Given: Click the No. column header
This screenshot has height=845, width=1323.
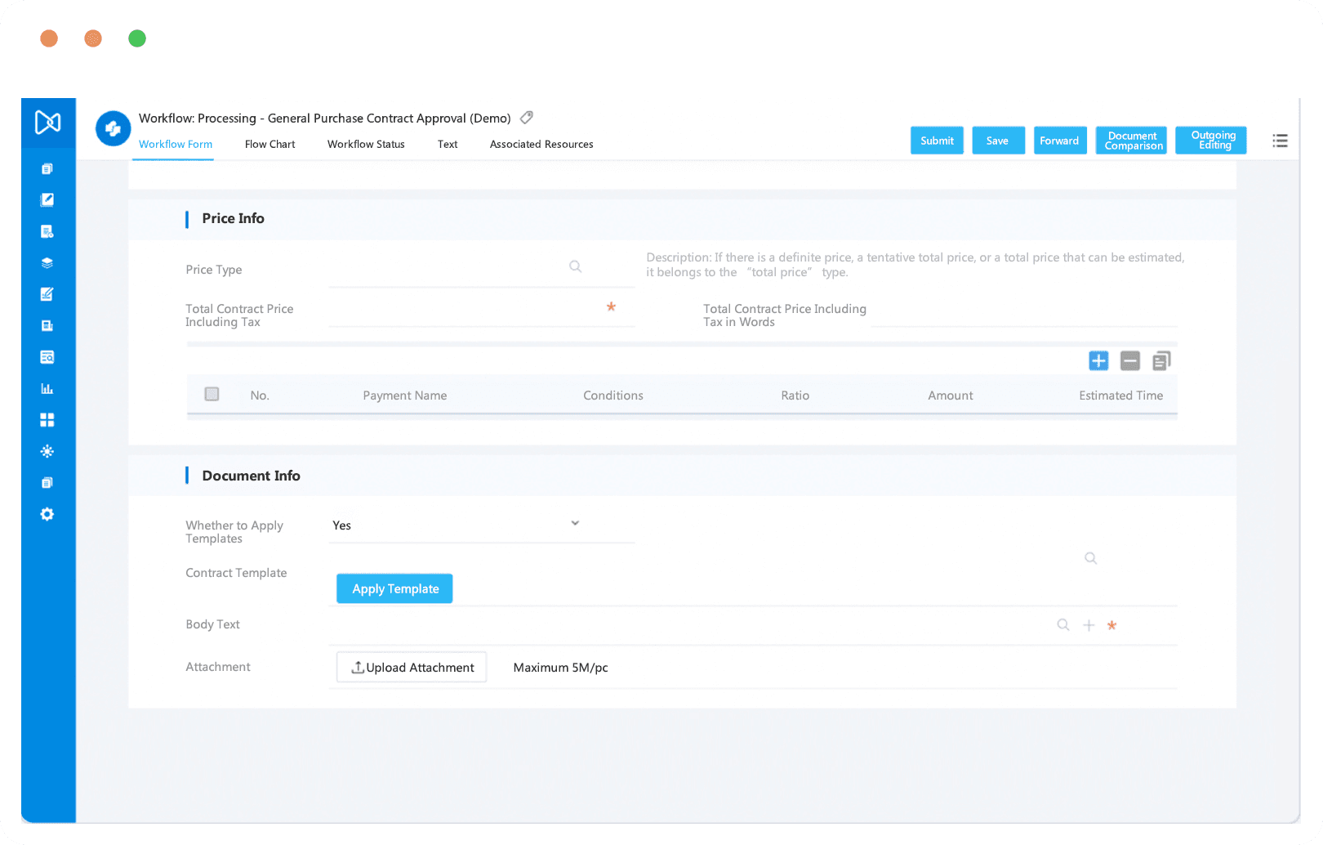Looking at the screenshot, I should [x=260, y=396].
